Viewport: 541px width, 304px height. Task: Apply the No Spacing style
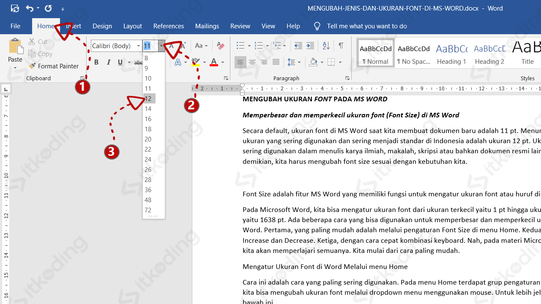pyautogui.click(x=414, y=53)
